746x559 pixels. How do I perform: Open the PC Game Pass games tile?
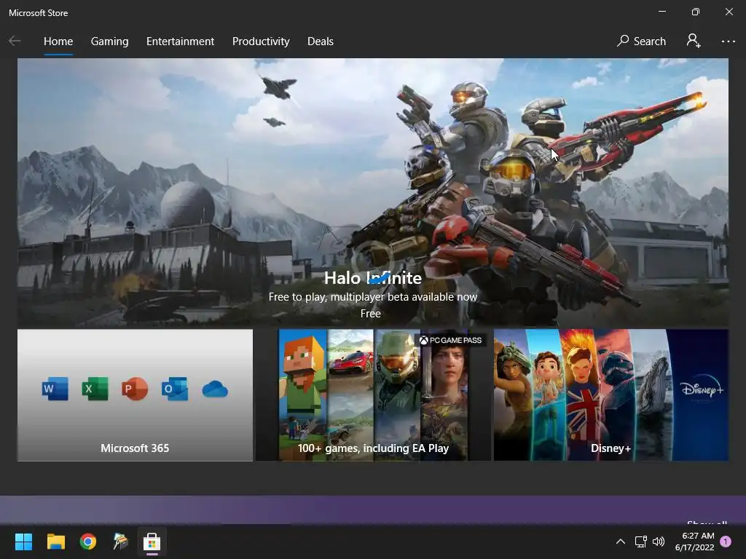[374, 395]
